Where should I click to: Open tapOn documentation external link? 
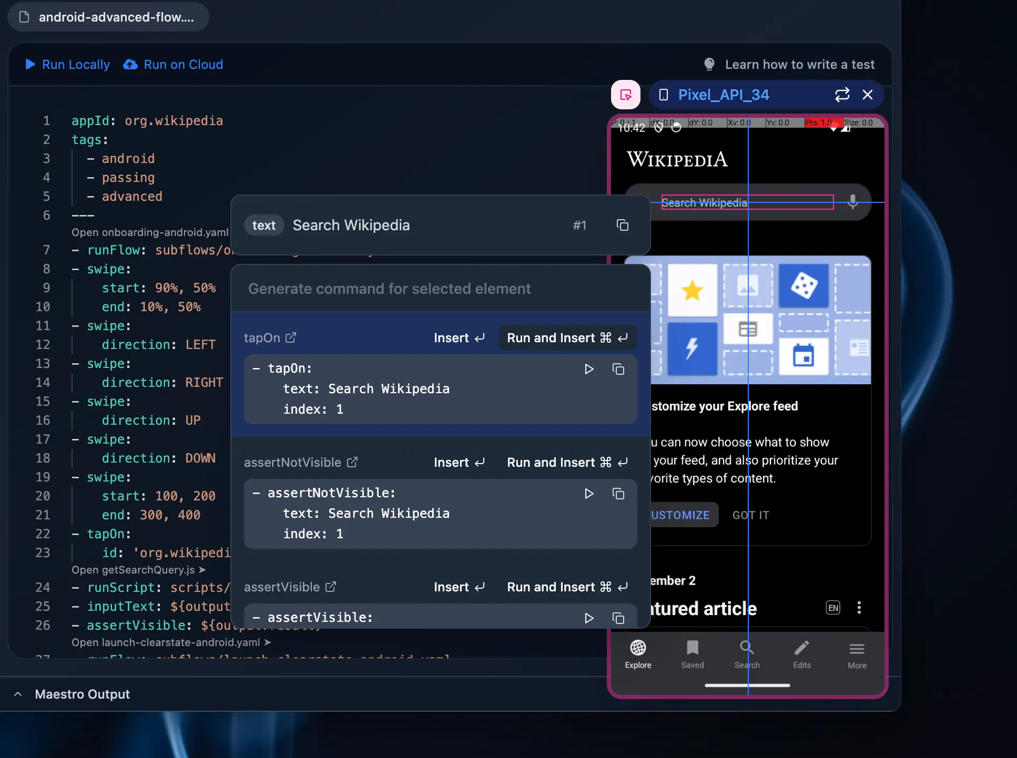[x=291, y=337]
